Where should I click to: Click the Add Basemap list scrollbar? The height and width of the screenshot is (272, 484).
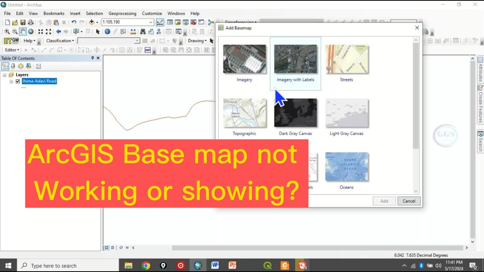pyautogui.click(x=416, y=96)
